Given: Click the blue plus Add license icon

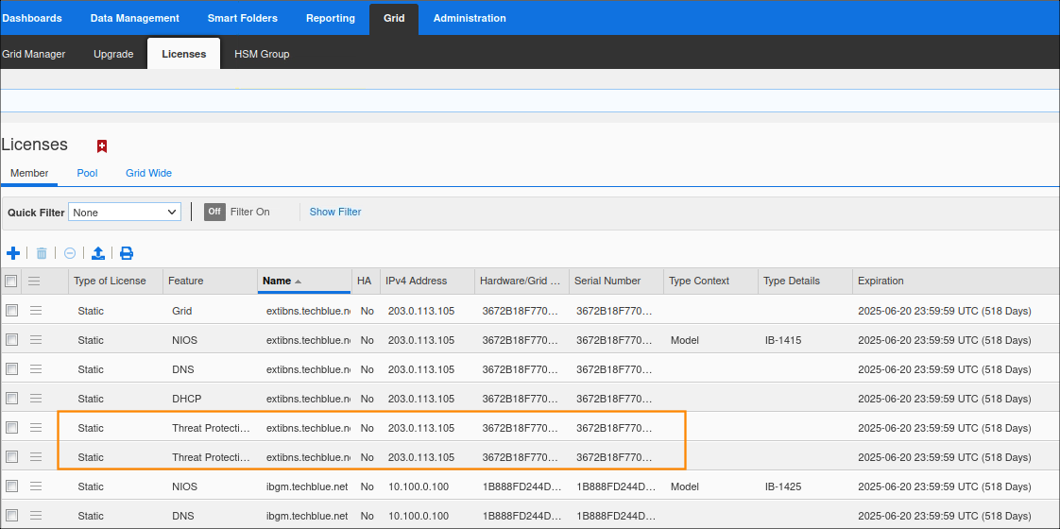Looking at the screenshot, I should click(13, 253).
